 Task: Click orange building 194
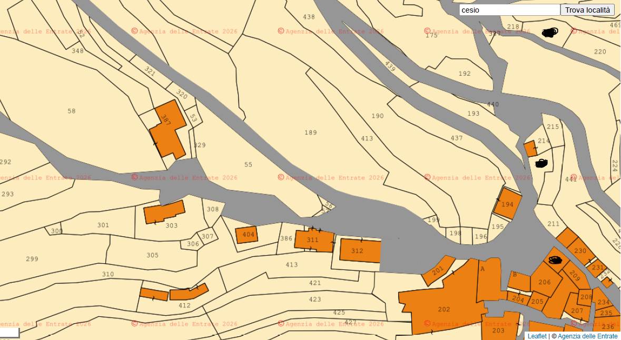coord(507,205)
